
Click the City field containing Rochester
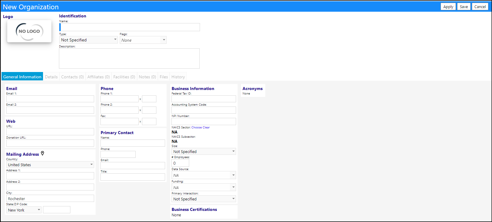[x=50, y=198]
